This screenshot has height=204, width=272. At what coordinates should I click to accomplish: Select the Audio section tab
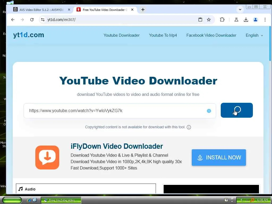pyautogui.click(x=86, y=189)
